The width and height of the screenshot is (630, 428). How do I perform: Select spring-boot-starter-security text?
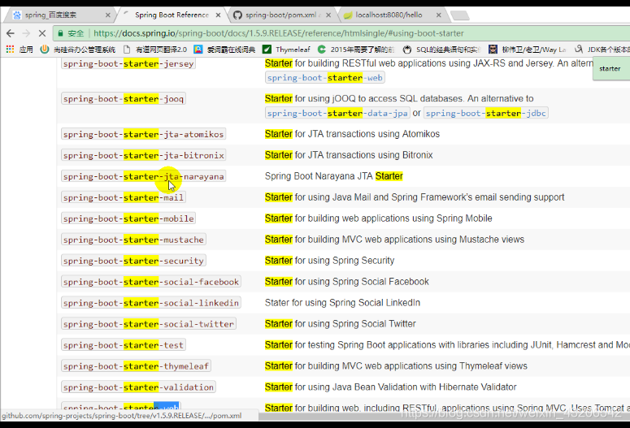[133, 261]
